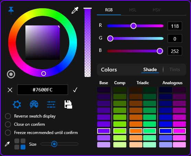Open the palette icon with brush
This screenshot has height=156, width=191.
34,104
